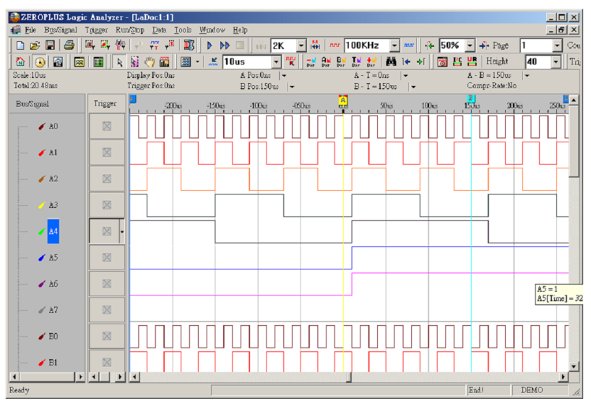The height and width of the screenshot is (401, 591).
Task: Click the next edge green arrow icon
Action: [x=421, y=61]
